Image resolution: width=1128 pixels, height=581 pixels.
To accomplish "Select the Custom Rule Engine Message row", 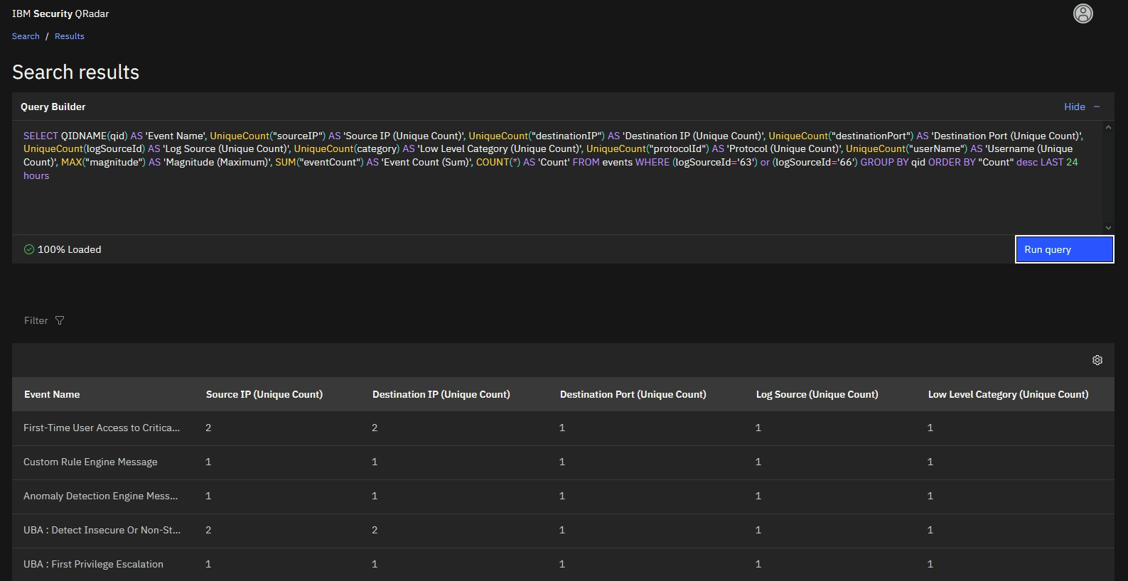I will click(90, 462).
